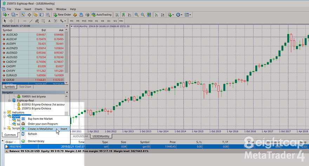Close the Market Watch panel

(x=67, y=26)
